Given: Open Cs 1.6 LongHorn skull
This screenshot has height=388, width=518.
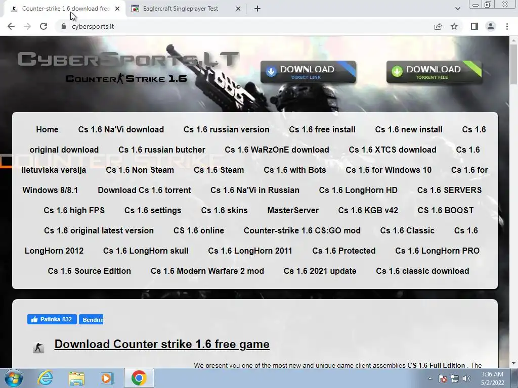Looking at the screenshot, I should coord(146,251).
